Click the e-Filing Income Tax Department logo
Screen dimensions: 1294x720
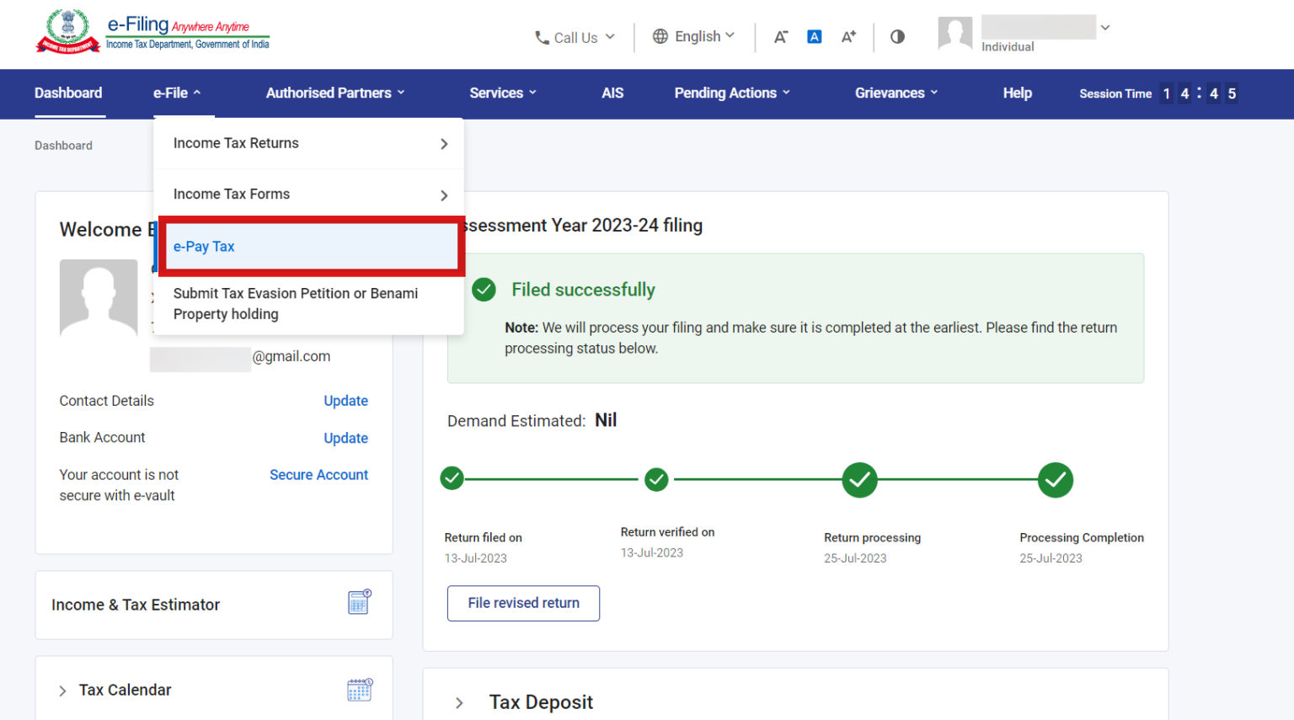point(152,31)
